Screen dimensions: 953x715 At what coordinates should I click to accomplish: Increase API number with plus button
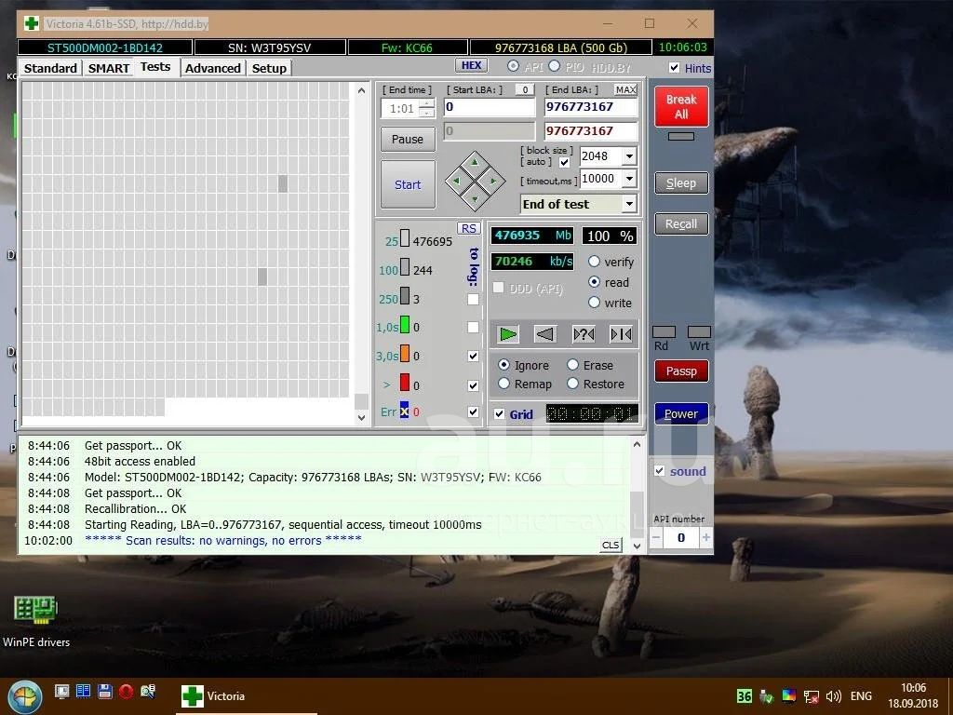click(705, 537)
